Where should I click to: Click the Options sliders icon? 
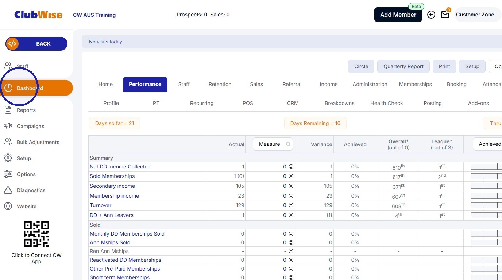coord(8,174)
